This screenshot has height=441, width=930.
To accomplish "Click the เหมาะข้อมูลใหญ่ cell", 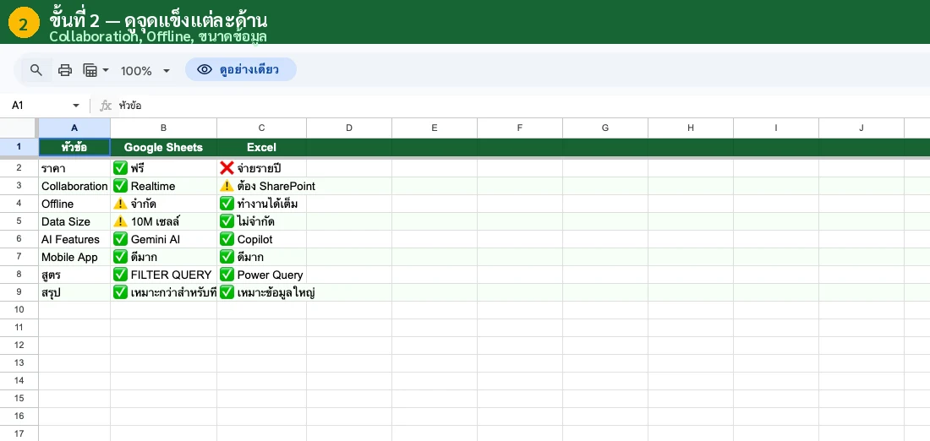I will tap(261, 293).
